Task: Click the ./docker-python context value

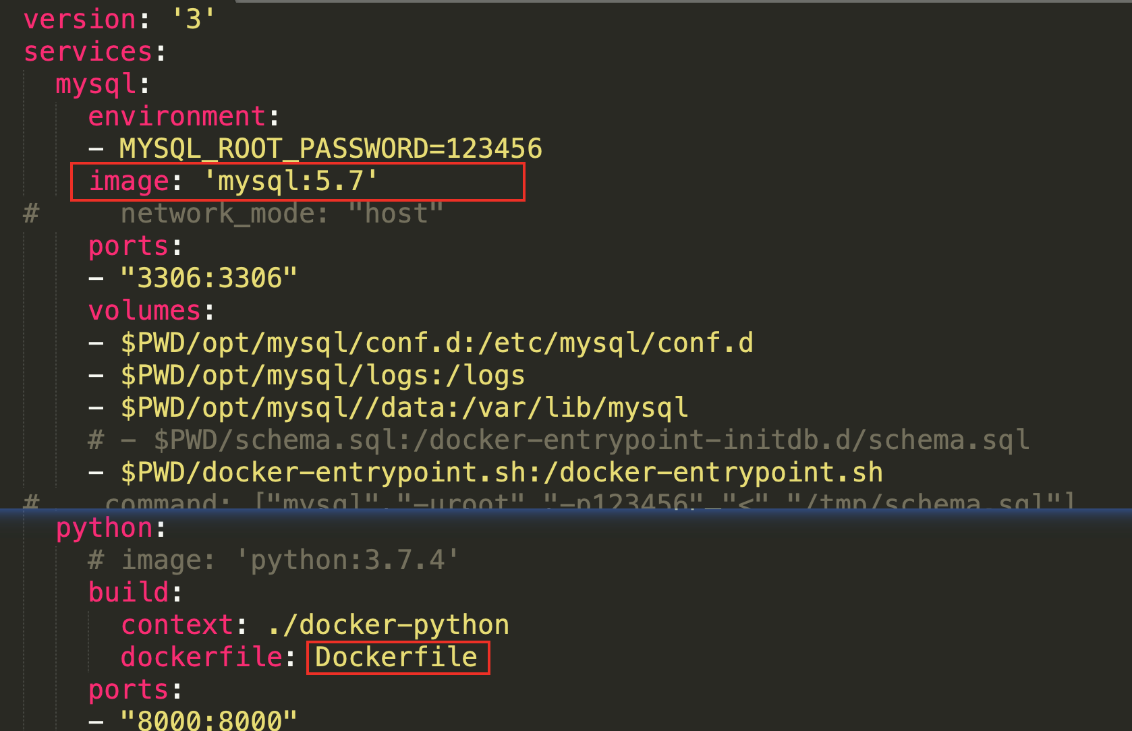Action: click(x=388, y=625)
